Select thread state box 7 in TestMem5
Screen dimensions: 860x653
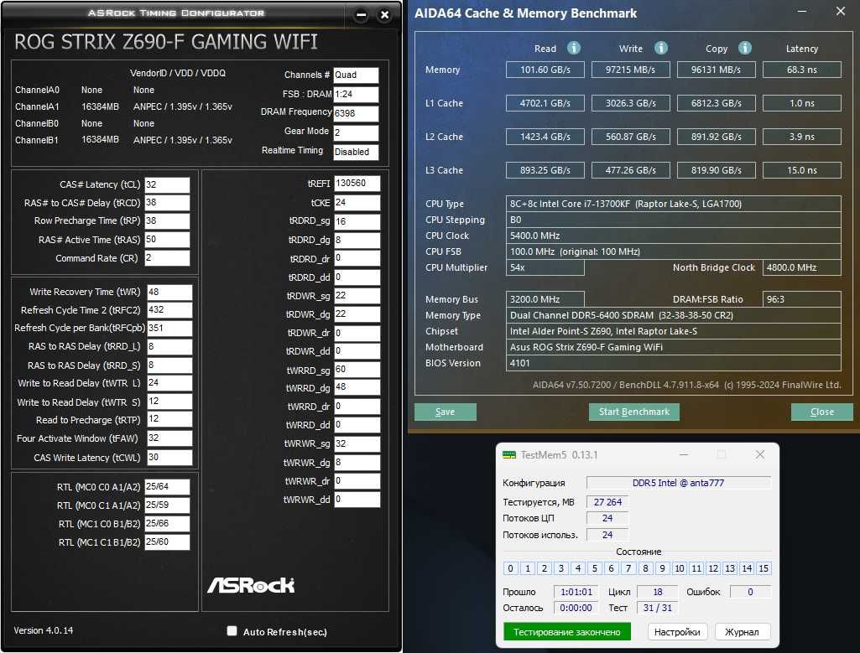(x=628, y=568)
